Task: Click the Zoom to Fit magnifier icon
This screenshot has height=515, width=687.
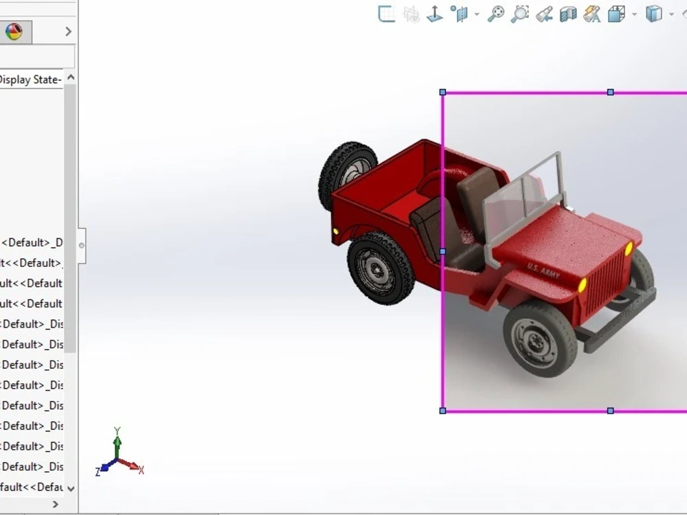Action: click(498, 14)
